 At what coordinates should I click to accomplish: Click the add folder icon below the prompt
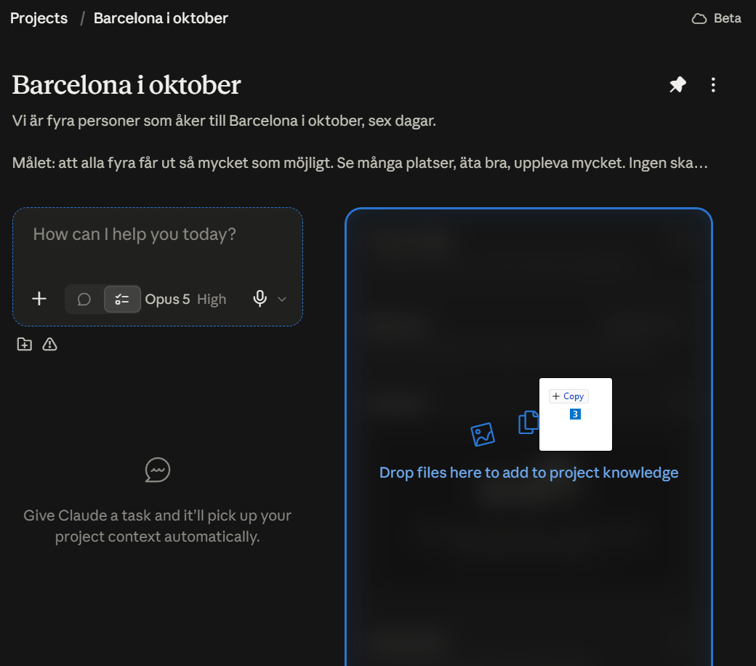point(25,345)
